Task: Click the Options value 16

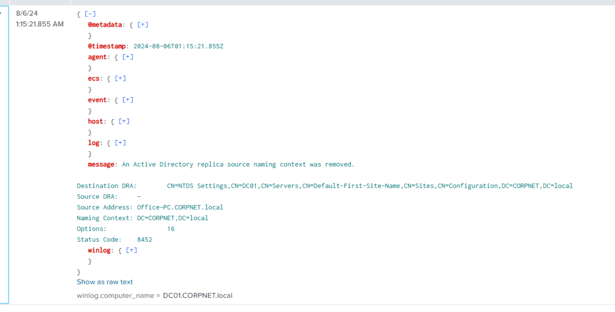Action: coord(171,229)
